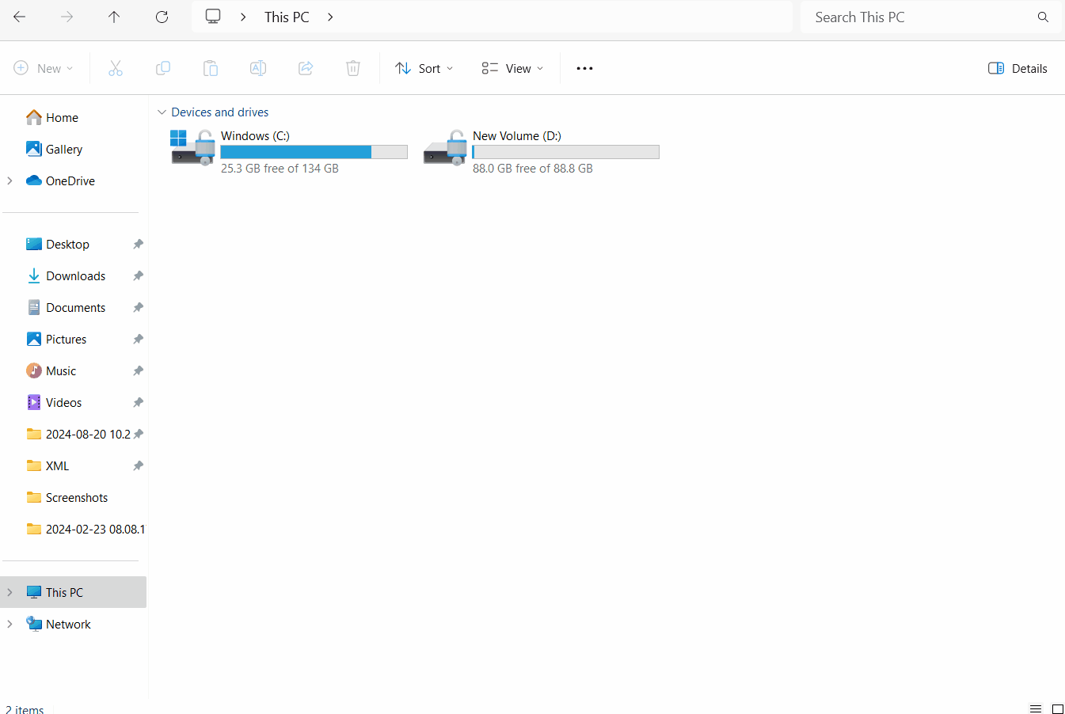Image resolution: width=1065 pixels, height=714 pixels.
Task: Open the Sort dropdown menu
Action: tap(424, 69)
